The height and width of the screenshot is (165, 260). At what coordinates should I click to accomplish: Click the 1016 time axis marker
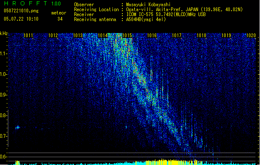[x=152, y=35]
